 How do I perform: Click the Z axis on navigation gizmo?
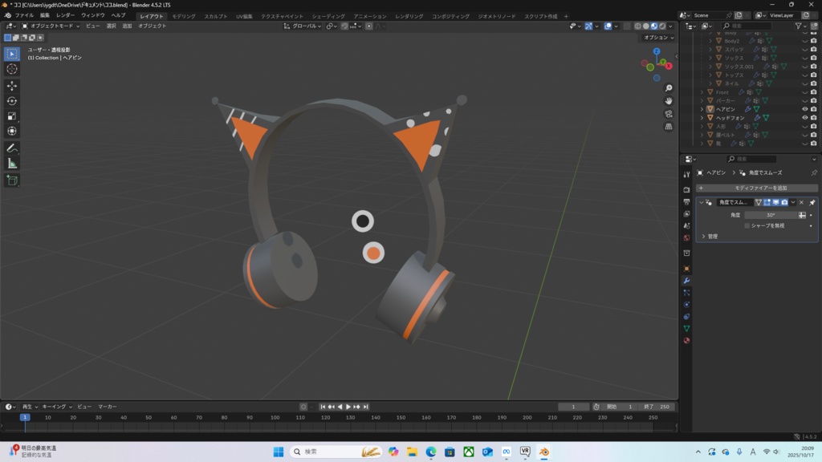click(657, 51)
